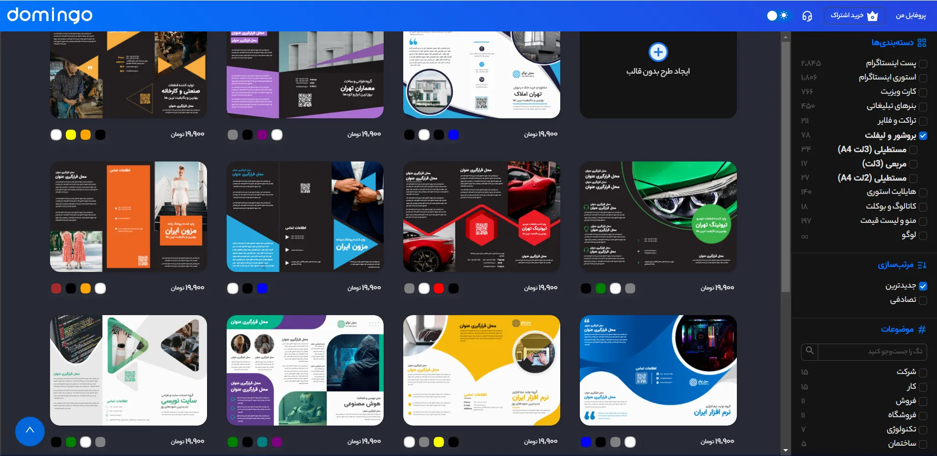Viewport: 937px width, 456px height.
Task: Check مربعی (3لت) subcategory
Action: [913, 164]
